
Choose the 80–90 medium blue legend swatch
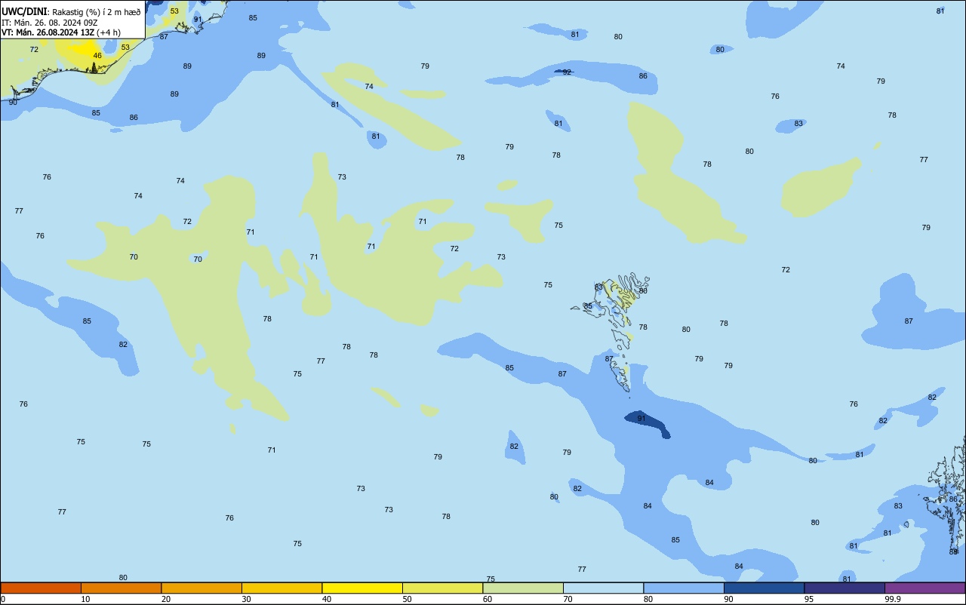[684, 588]
